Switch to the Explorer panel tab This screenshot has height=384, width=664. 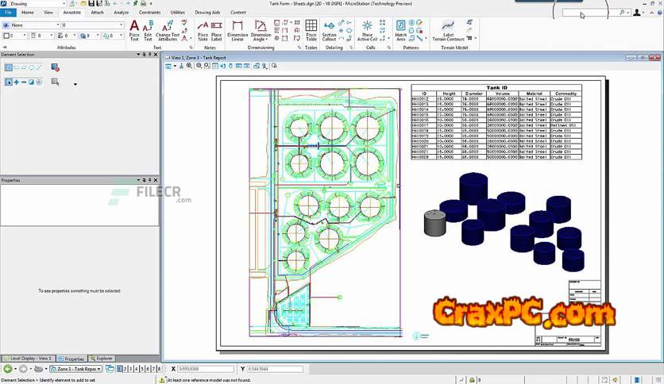(101, 359)
